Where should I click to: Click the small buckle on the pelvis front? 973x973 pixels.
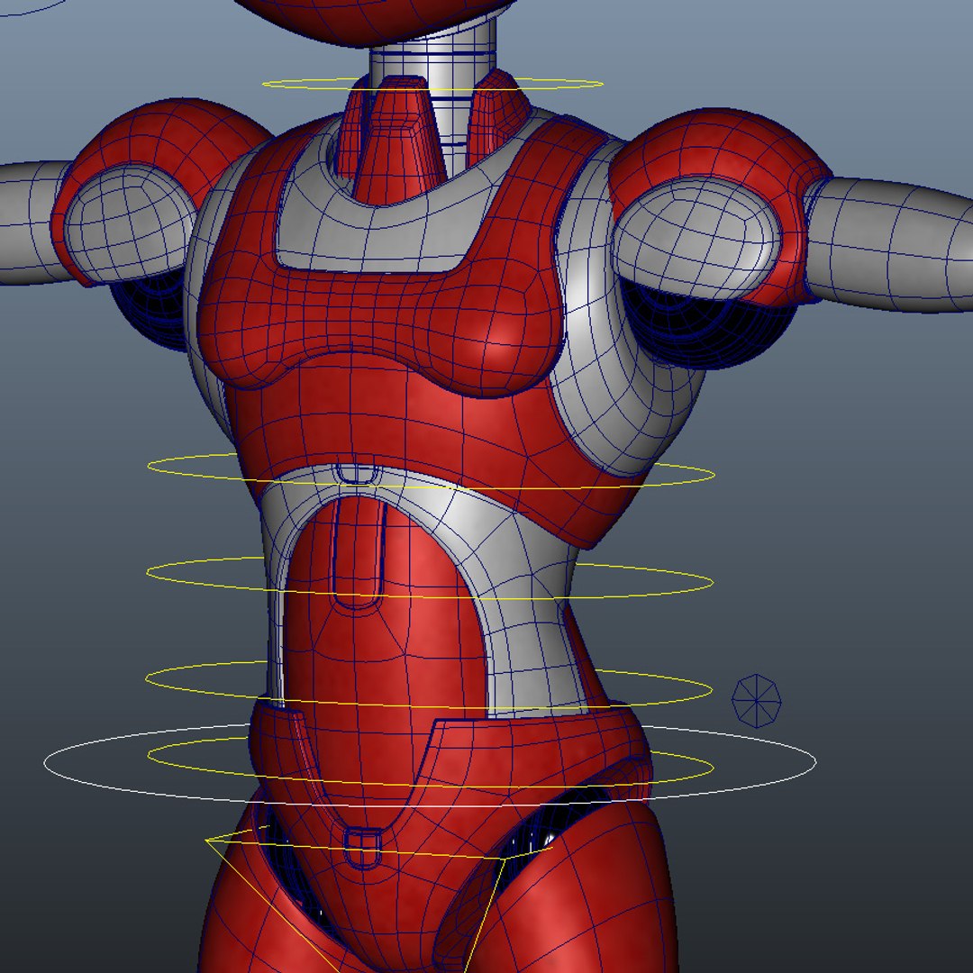pyautogui.click(x=363, y=847)
